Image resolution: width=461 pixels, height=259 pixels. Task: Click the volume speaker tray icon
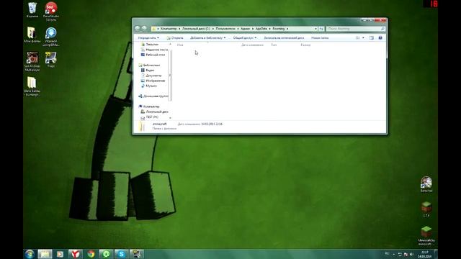[411, 254]
